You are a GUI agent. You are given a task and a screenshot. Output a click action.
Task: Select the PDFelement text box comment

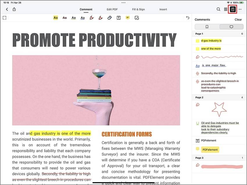[219, 141]
